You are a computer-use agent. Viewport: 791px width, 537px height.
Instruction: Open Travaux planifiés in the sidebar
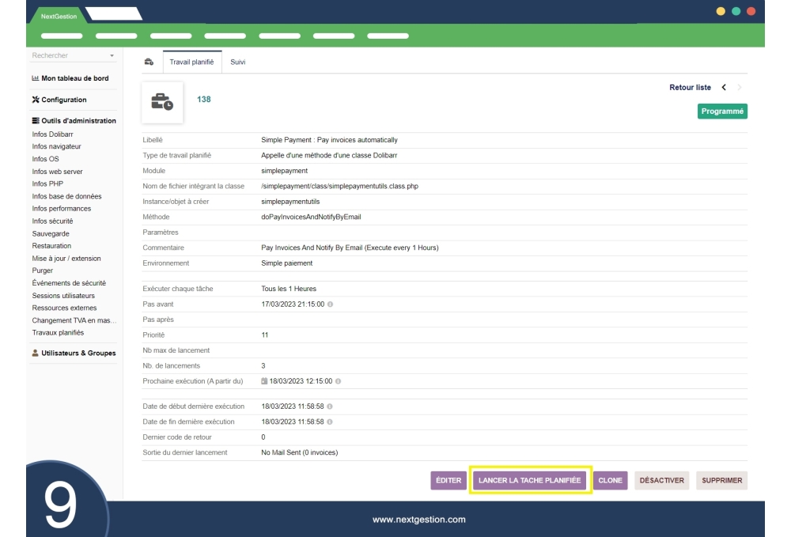click(x=58, y=332)
